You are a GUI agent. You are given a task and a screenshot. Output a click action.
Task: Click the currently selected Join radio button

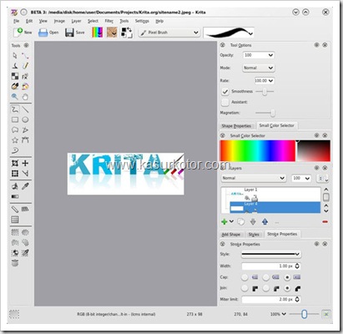click(x=287, y=288)
